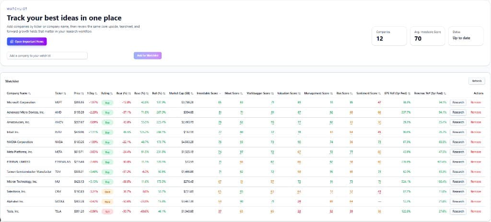Open Research for NVIDIA Corporation
491x222 pixels.
click(x=458, y=142)
